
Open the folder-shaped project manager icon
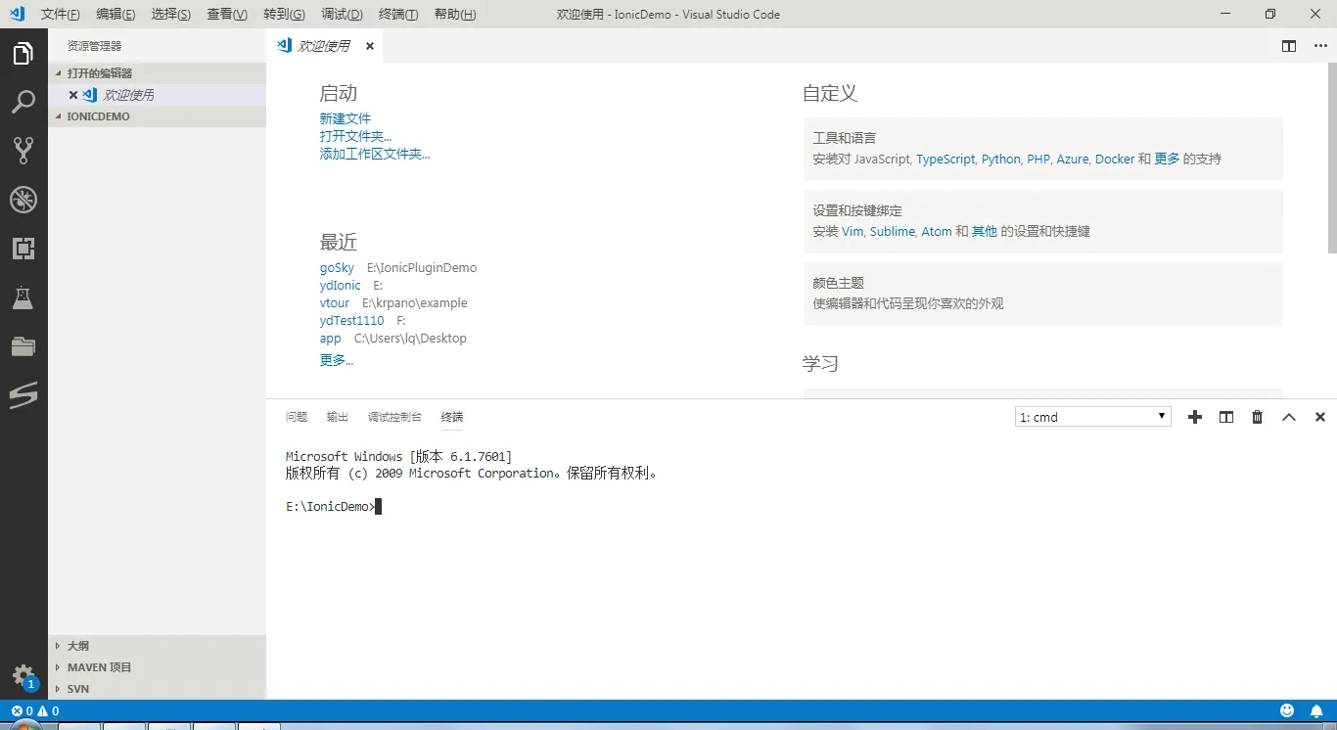(x=23, y=346)
